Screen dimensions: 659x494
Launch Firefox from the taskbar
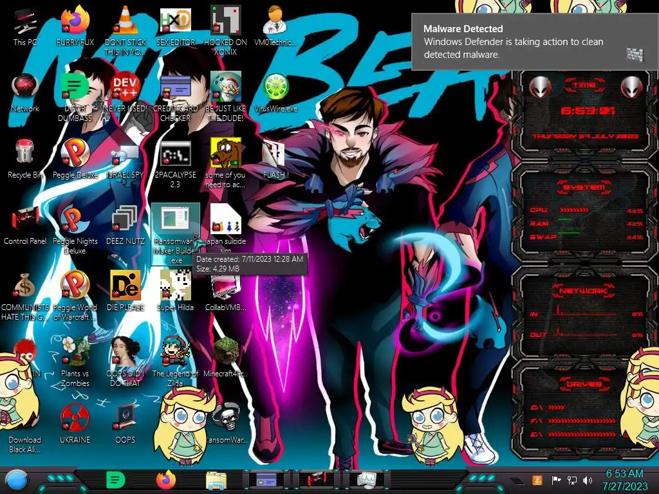point(166,480)
